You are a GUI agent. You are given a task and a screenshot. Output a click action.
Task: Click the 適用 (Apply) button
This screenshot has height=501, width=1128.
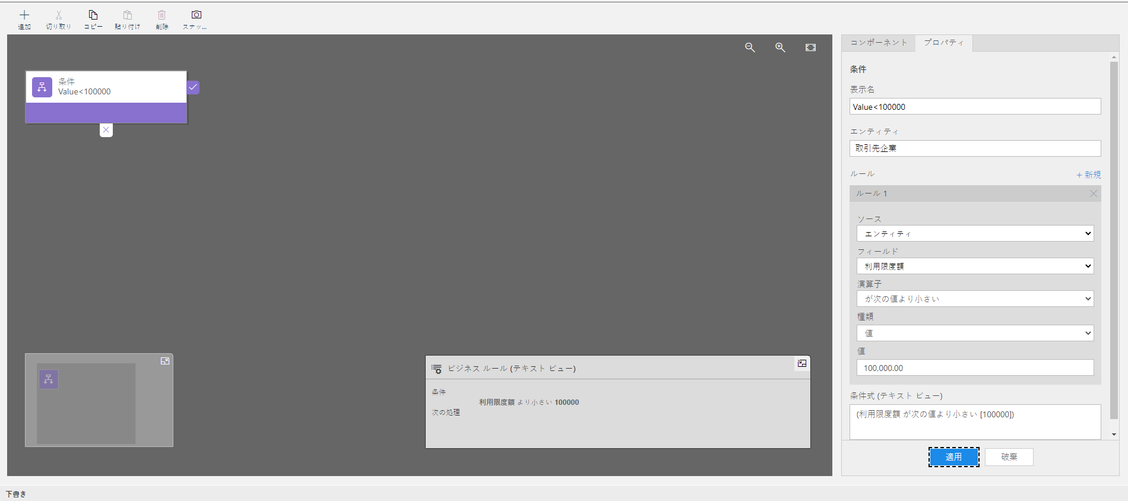954,457
